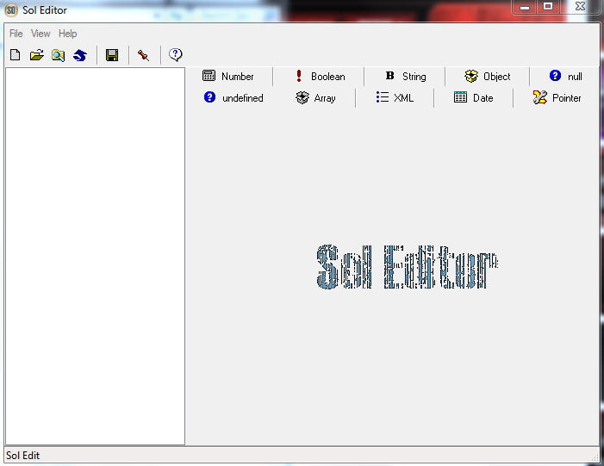Screen dimensions: 604x466
Task: Add a null value
Action: point(566,77)
